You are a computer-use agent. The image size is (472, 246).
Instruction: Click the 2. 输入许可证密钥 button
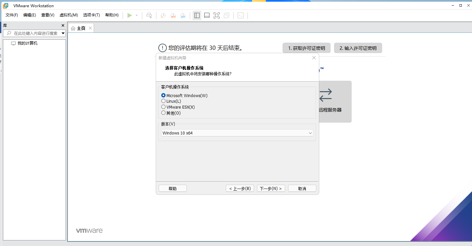point(358,48)
